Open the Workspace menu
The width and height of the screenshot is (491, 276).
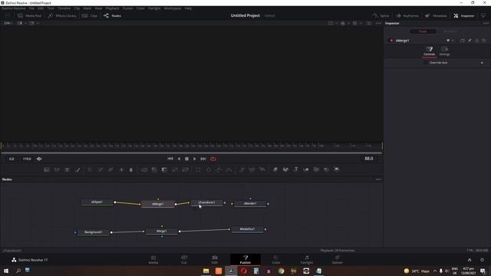click(x=173, y=8)
